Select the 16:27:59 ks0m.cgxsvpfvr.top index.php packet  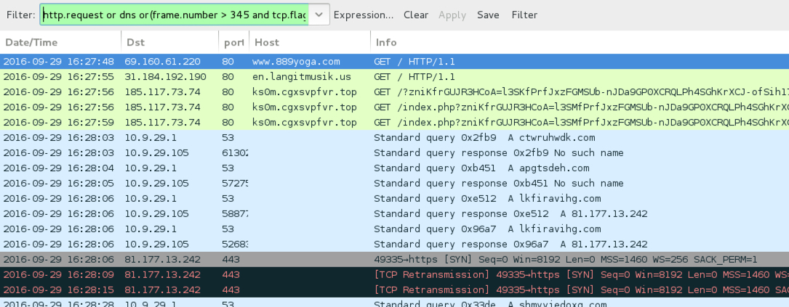tap(291, 122)
